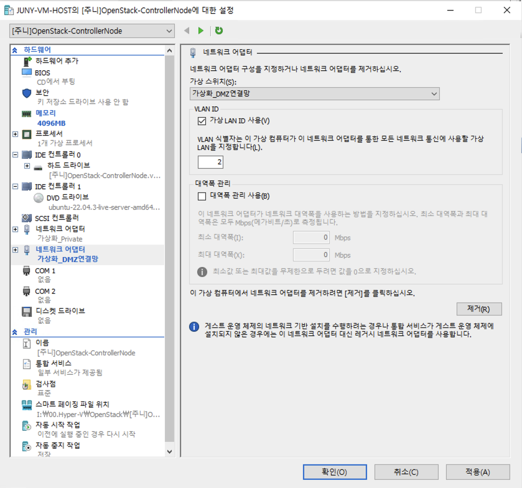Select the IDE 컨트롤러 1 icon
This screenshot has width=522, height=488.
[27, 186]
